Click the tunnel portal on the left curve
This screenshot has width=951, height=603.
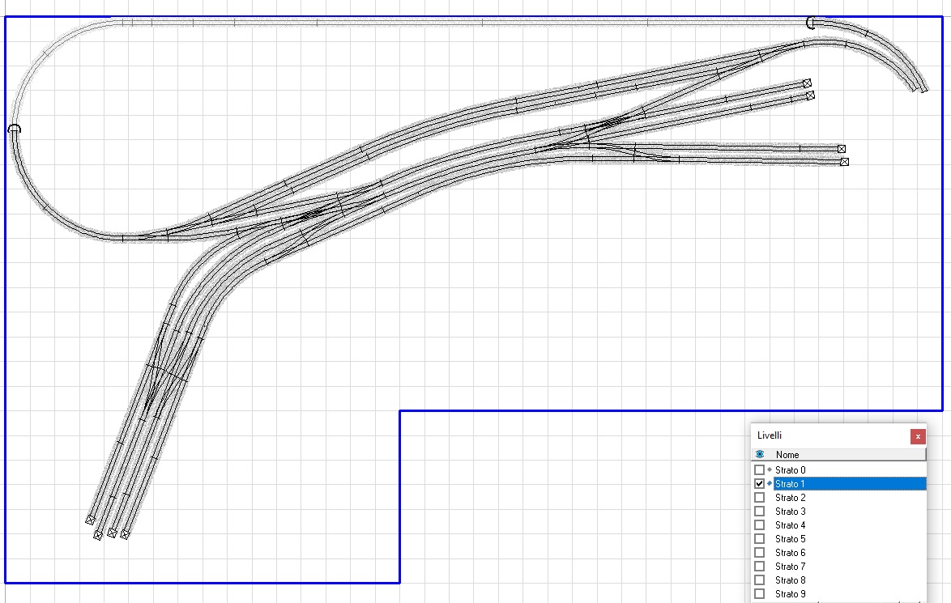[14, 128]
